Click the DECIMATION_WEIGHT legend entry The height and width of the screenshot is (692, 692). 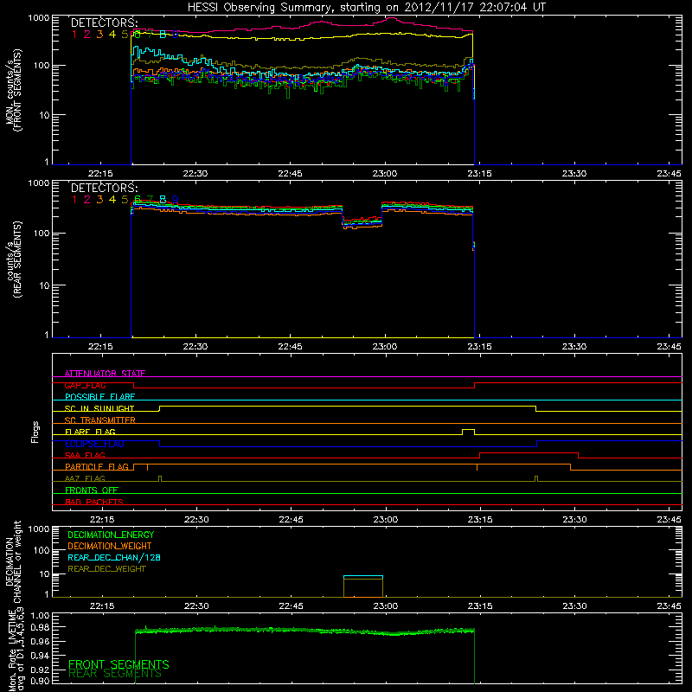coord(110,546)
